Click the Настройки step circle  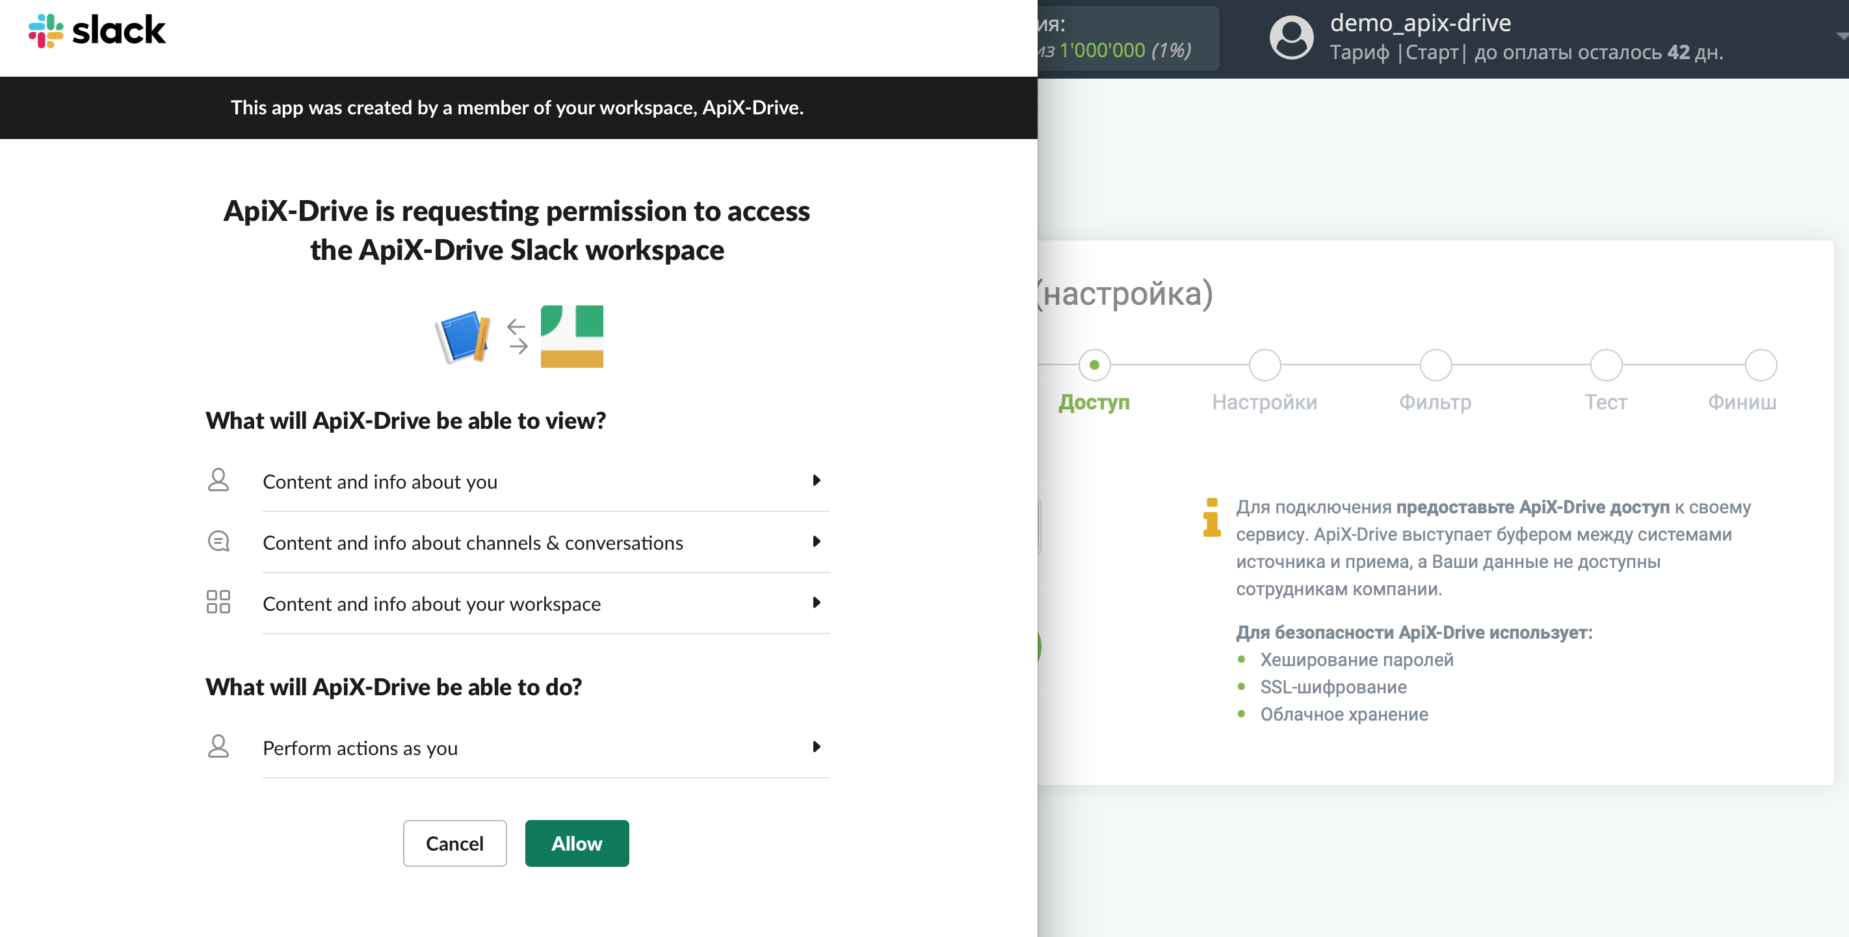[x=1265, y=365]
